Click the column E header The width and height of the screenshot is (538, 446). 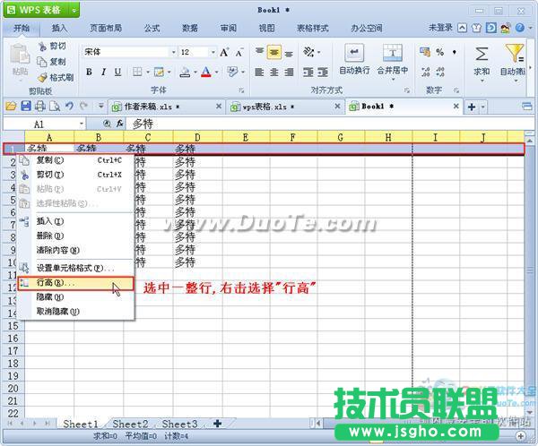(x=246, y=137)
